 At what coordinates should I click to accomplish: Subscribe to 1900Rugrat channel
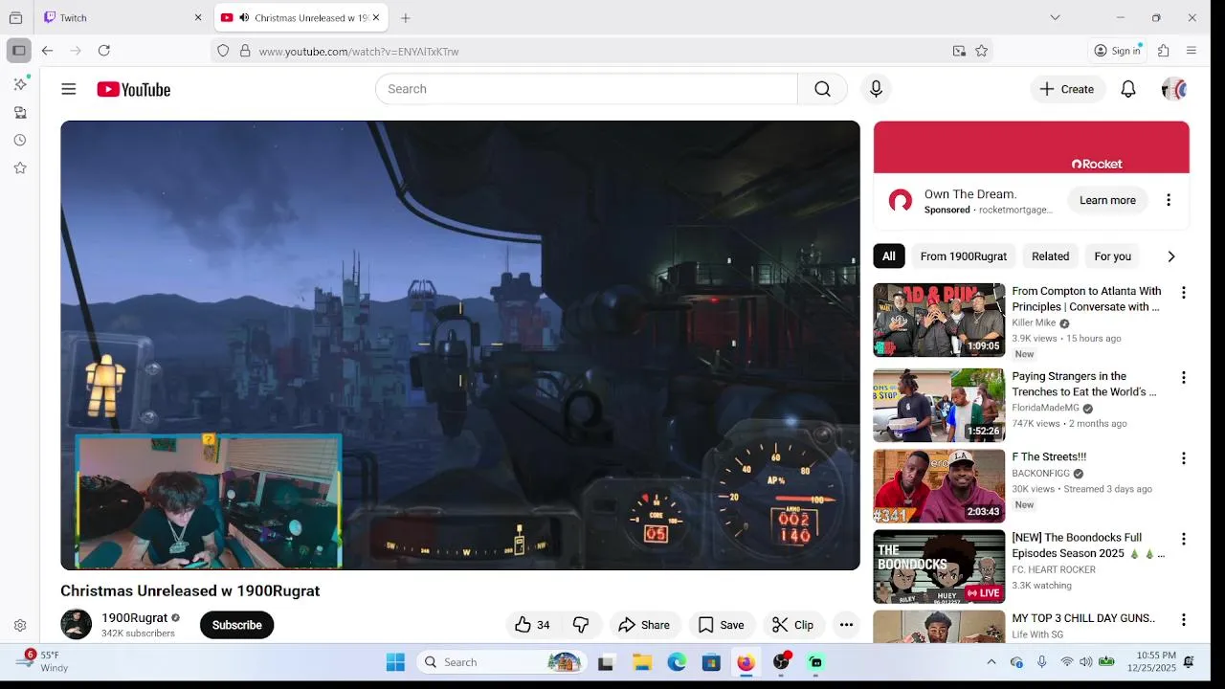pos(236,625)
